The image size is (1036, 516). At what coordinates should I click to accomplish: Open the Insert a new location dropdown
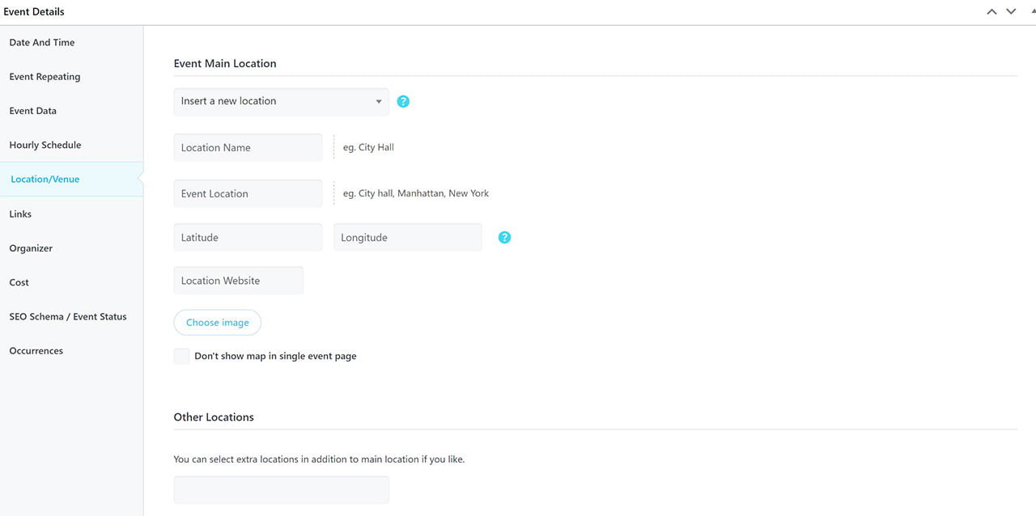tap(281, 102)
